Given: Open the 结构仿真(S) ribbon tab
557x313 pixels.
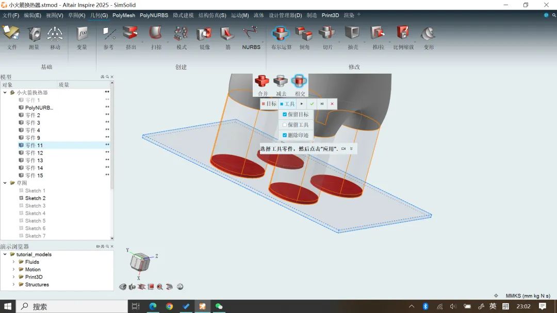Looking at the screenshot, I should (212, 15).
